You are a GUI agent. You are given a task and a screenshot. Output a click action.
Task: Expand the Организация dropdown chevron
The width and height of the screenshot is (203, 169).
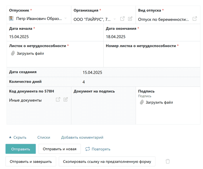tap(115, 19)
